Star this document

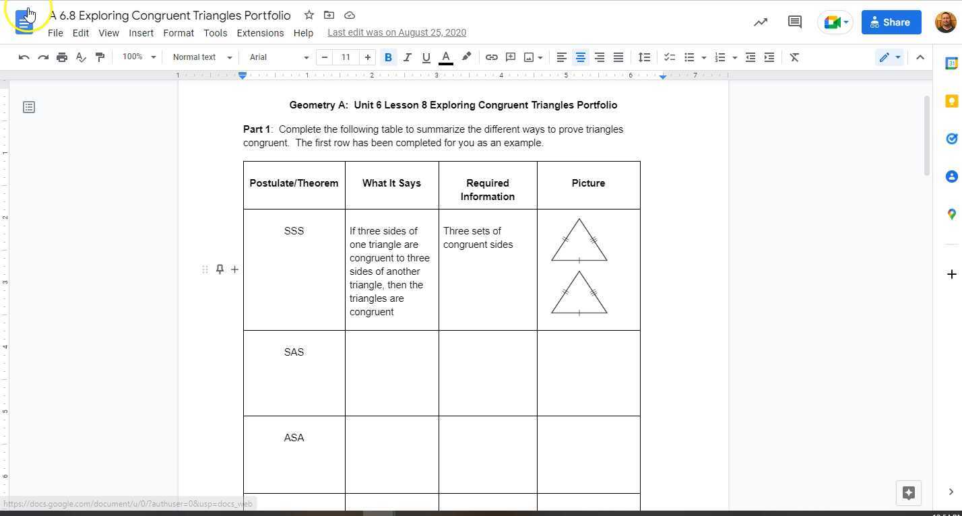point(309,15)
